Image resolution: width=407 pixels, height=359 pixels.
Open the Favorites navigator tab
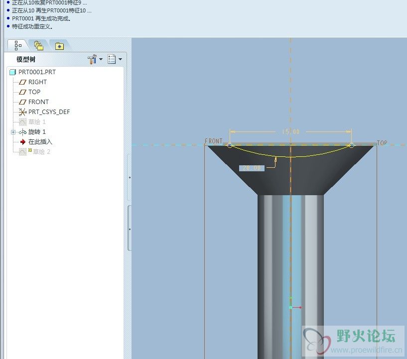(x=59, y=46)
